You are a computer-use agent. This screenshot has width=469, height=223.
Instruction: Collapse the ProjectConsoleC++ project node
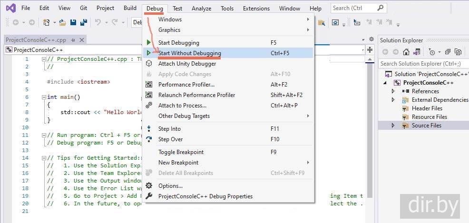(385, 83)
